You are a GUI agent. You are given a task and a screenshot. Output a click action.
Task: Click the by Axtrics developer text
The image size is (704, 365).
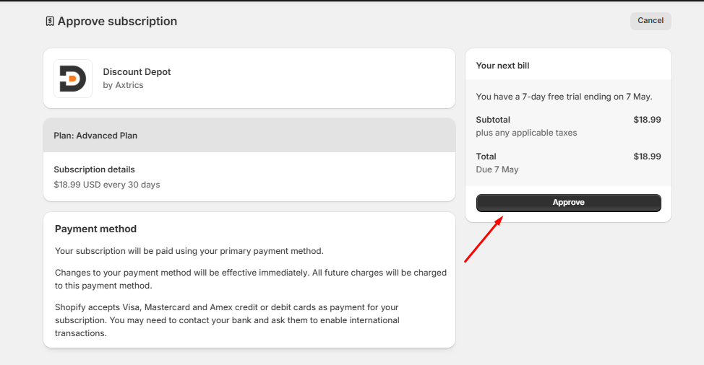coord(123,85)
